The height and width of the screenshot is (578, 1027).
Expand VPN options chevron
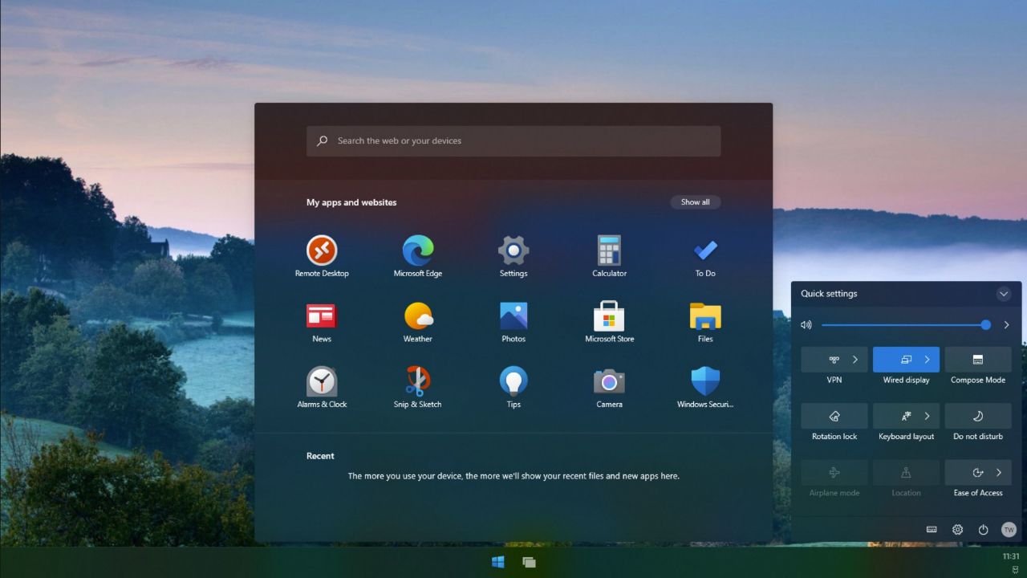[x=855, y=360]
